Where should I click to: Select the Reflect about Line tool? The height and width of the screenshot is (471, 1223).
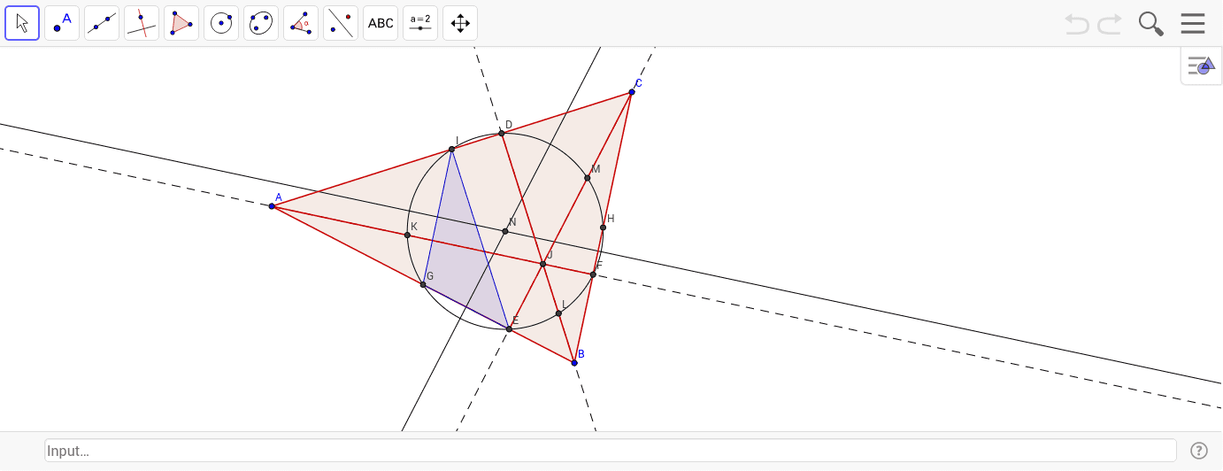pyautogui.click(x=341, y=23)
